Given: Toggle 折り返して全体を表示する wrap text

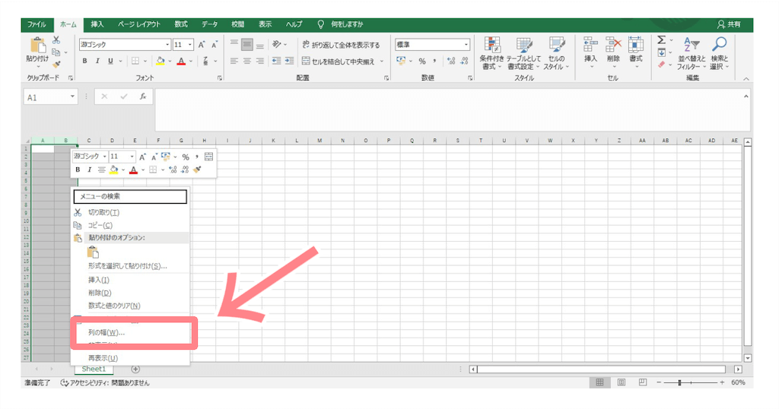Looking at the screenshot, I should pos(341,45).
